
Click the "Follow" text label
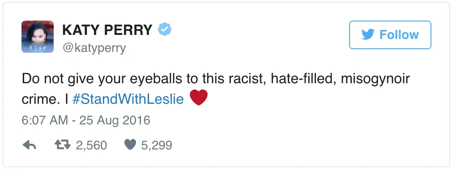(x=399, y=35)
